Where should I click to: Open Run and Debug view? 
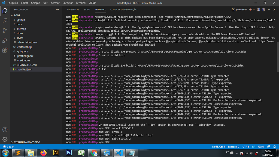pyautogui.click(x=5, y=40)
